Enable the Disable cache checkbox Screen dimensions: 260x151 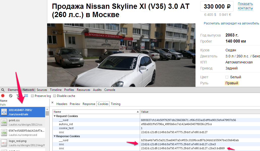(55, 96)
